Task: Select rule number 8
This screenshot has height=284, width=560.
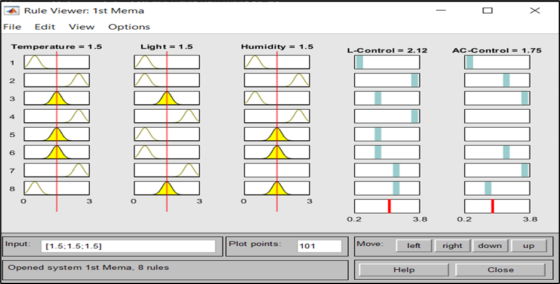Action: [13, 189]
